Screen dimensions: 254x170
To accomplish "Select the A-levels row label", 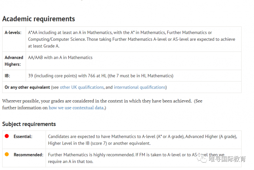I will (13, 33).
